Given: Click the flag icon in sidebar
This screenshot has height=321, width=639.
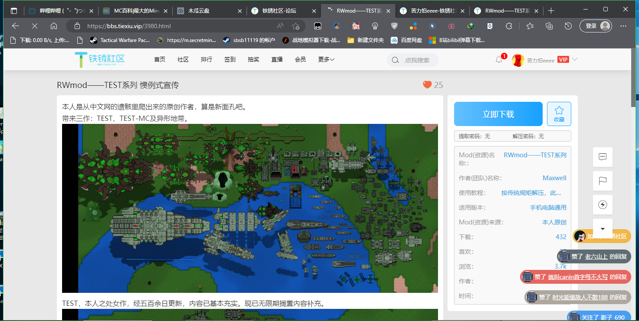Looking at the screenshot, I should coord(603,181).
